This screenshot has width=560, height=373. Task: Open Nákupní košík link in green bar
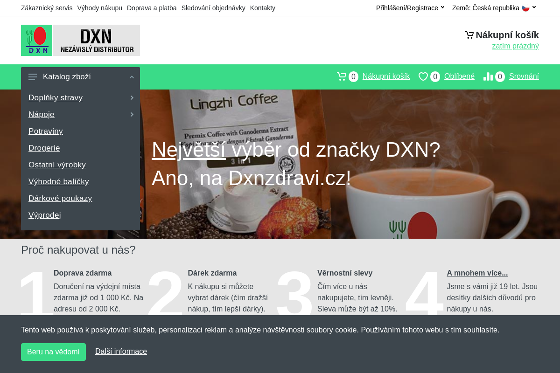point(386,76)
